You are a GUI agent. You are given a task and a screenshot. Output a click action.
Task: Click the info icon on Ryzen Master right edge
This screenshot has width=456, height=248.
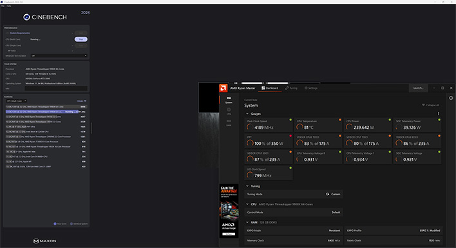(x=451, y=98)
